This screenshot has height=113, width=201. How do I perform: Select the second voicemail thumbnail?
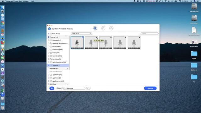pyautogui.click(x=91, y=43)
